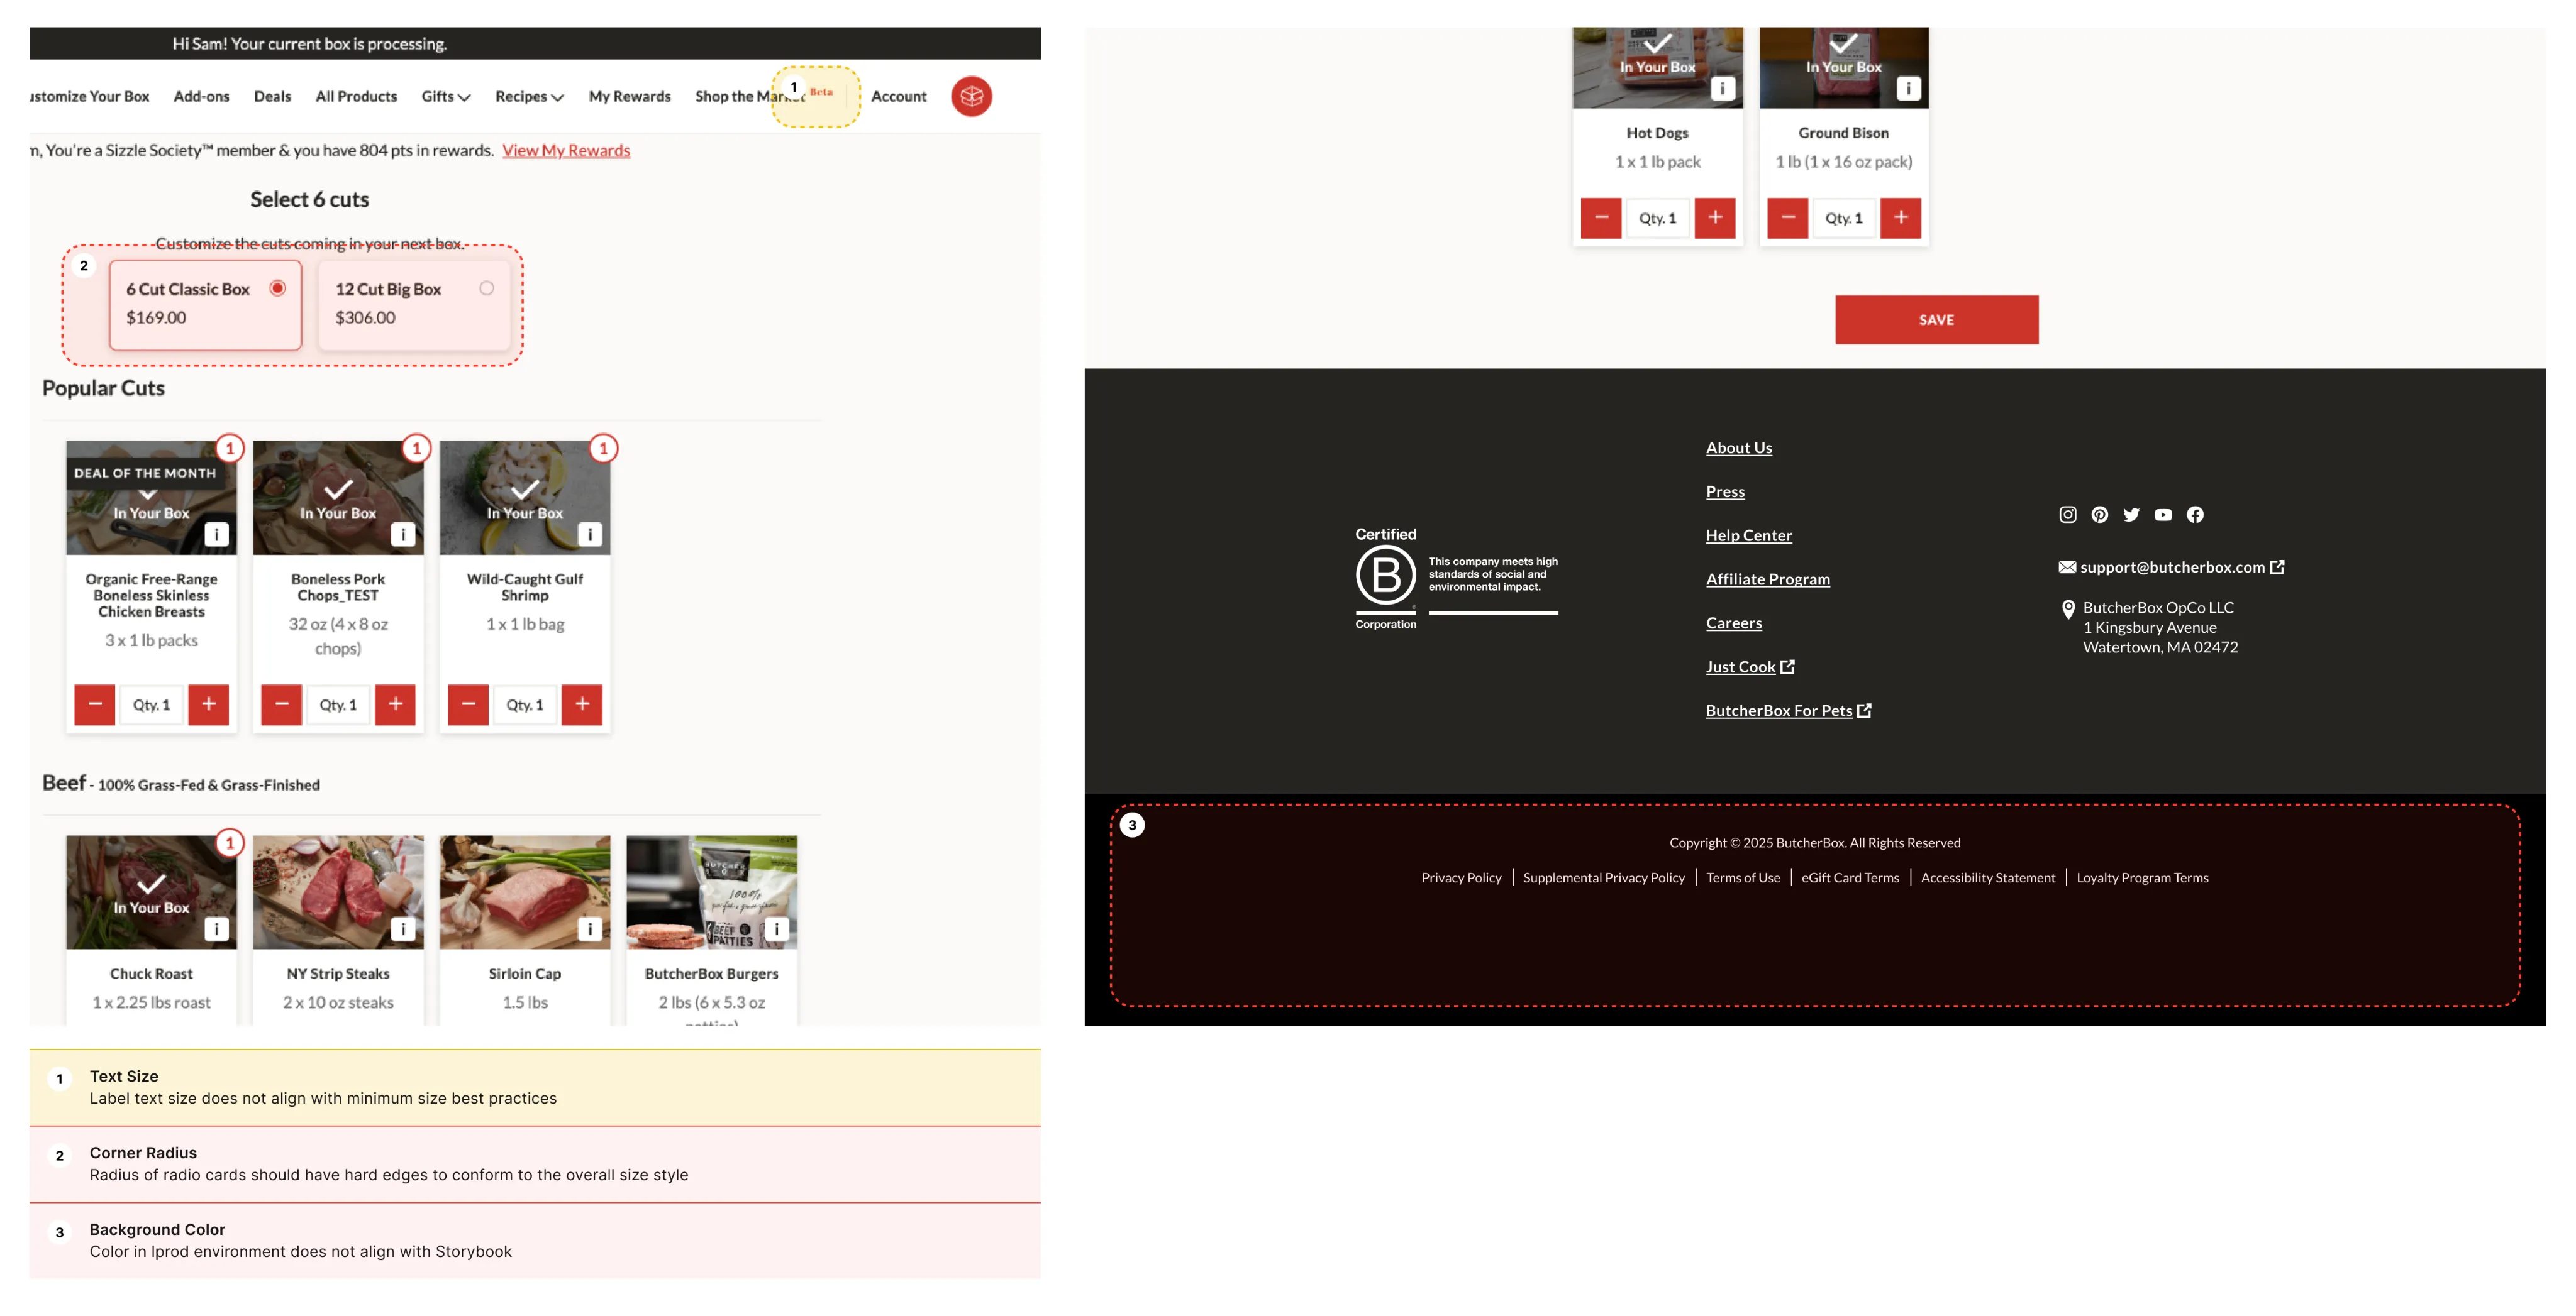Viewport: 2576px width, 1316px height.
Task: Select the 12 Cut Big Box radio
Action: coord(487,288)
